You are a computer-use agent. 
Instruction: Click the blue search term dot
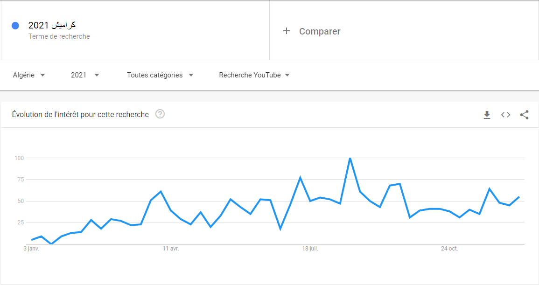(15, 26)
